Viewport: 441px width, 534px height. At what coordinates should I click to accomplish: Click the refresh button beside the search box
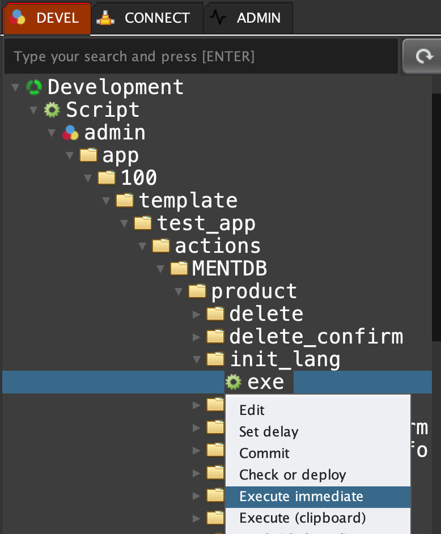pyautogui.click(x=422, y=56)
